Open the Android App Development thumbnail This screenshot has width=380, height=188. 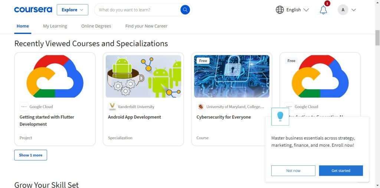143,76
